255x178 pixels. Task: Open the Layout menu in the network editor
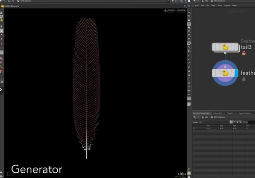click(227, 5)
